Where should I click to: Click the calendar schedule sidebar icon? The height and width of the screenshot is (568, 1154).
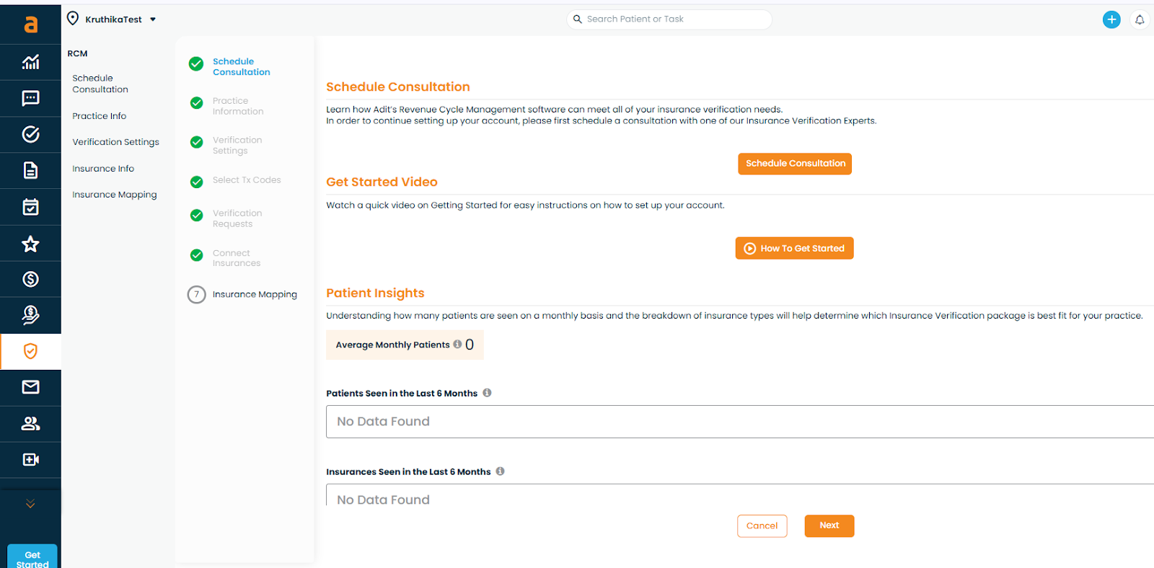pyautogui.click(x=30, y=207)
